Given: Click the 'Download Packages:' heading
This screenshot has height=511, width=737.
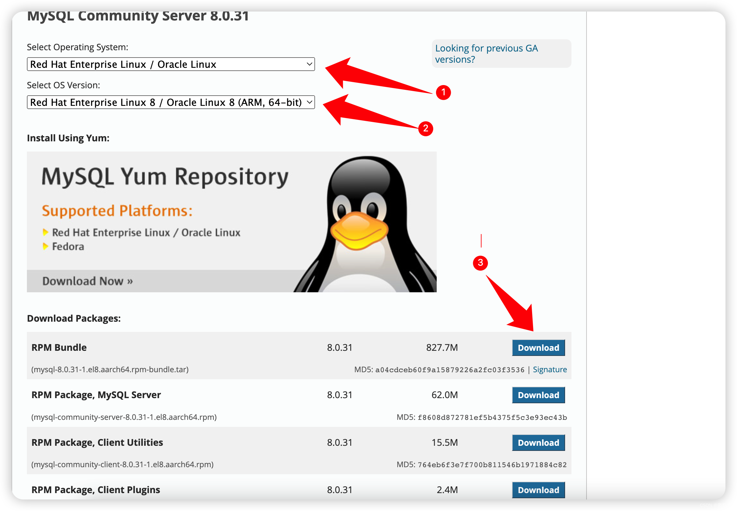Looking at the screenshot, I should 74,318.
